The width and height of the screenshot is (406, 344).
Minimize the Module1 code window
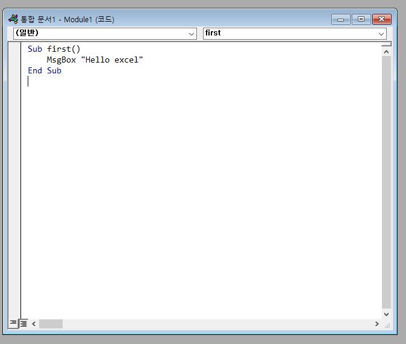pos(341,19)
